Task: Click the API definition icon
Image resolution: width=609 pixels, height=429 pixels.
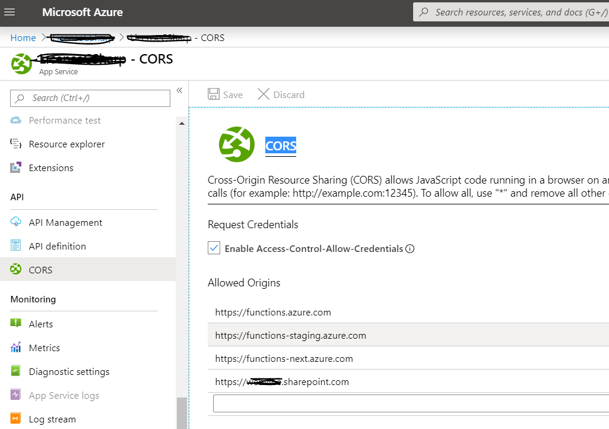Action: click(16, 246)
